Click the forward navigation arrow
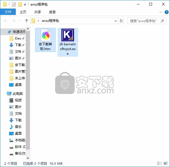Screen dimensions: 170x167 tap(14, 21)
